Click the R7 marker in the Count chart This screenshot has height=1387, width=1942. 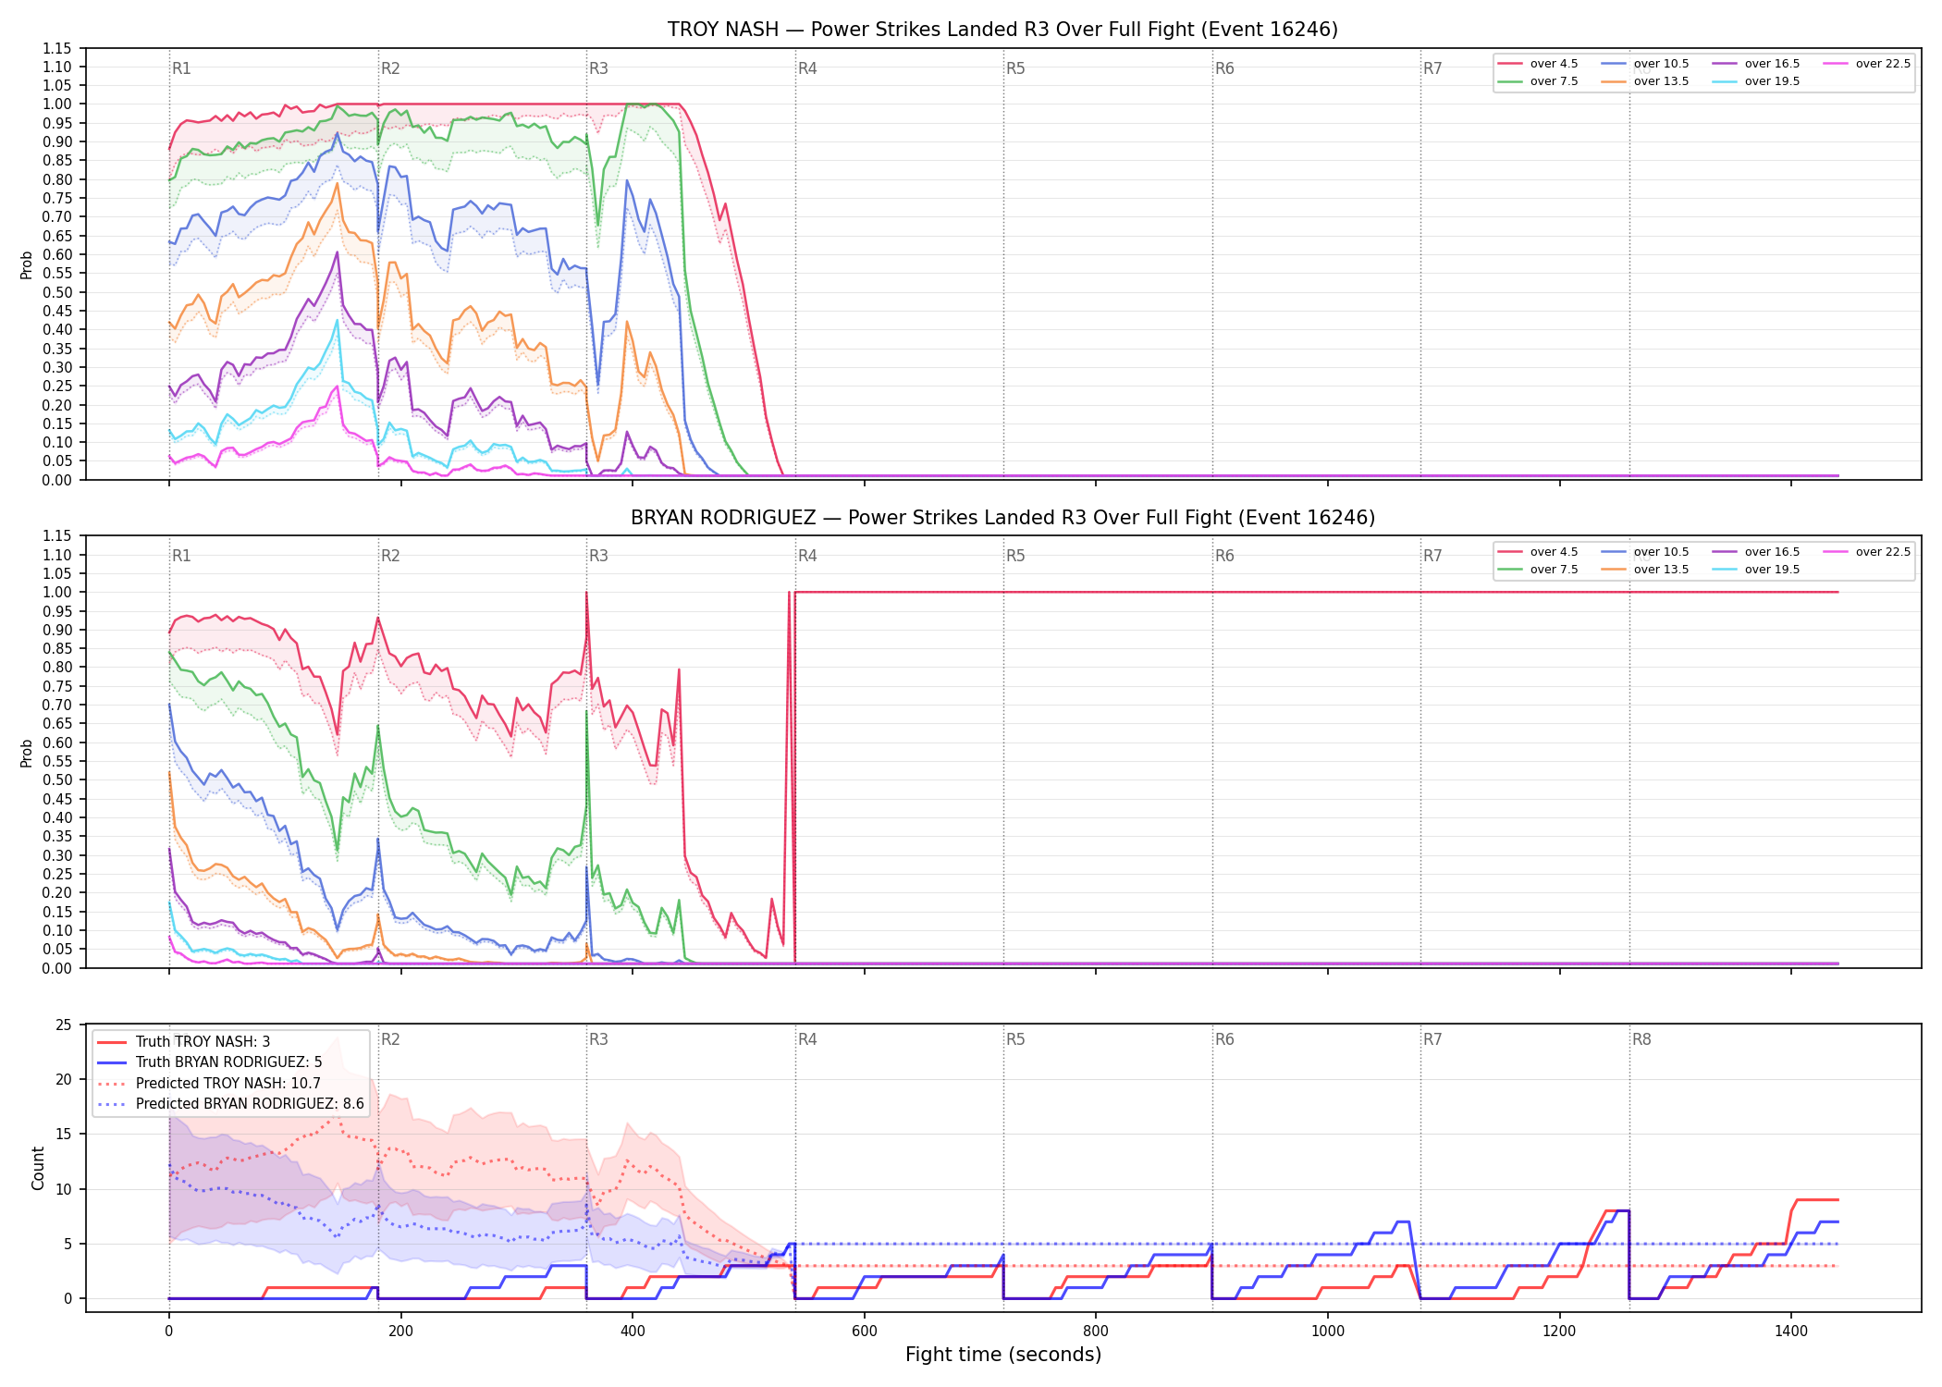pyautogui.click(x=1432, y=1039)
